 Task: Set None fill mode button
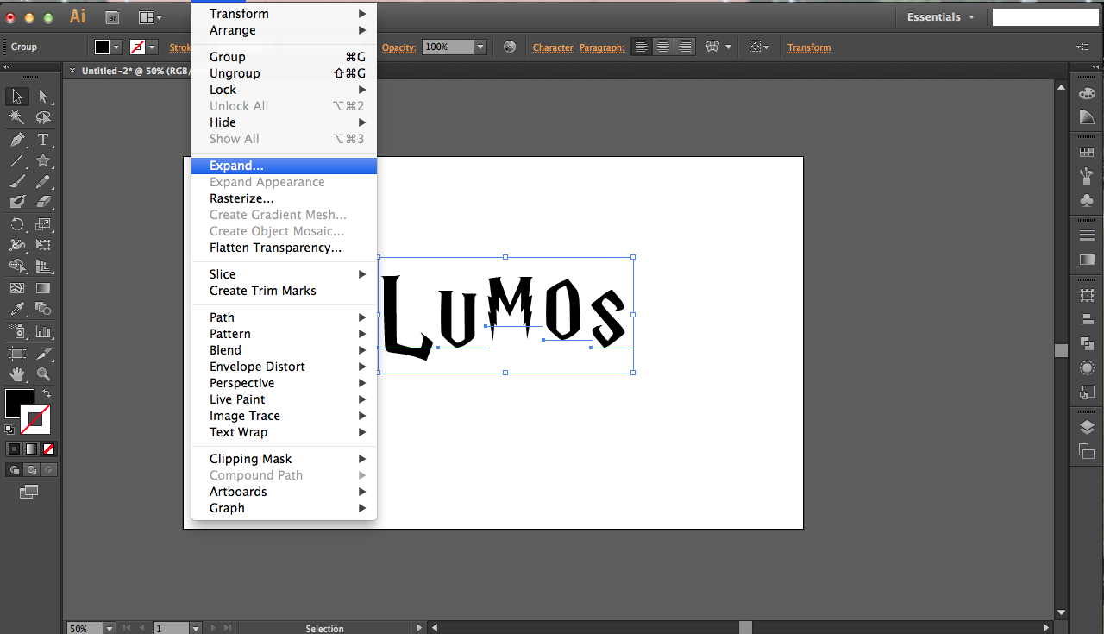[48, 449]
